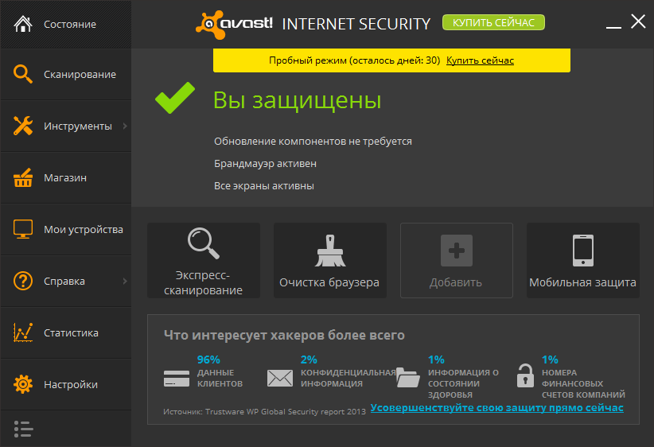This screenshot has height=447, width=654.
Task: Open the Мобильная защита tile
Action: point(583,260)
